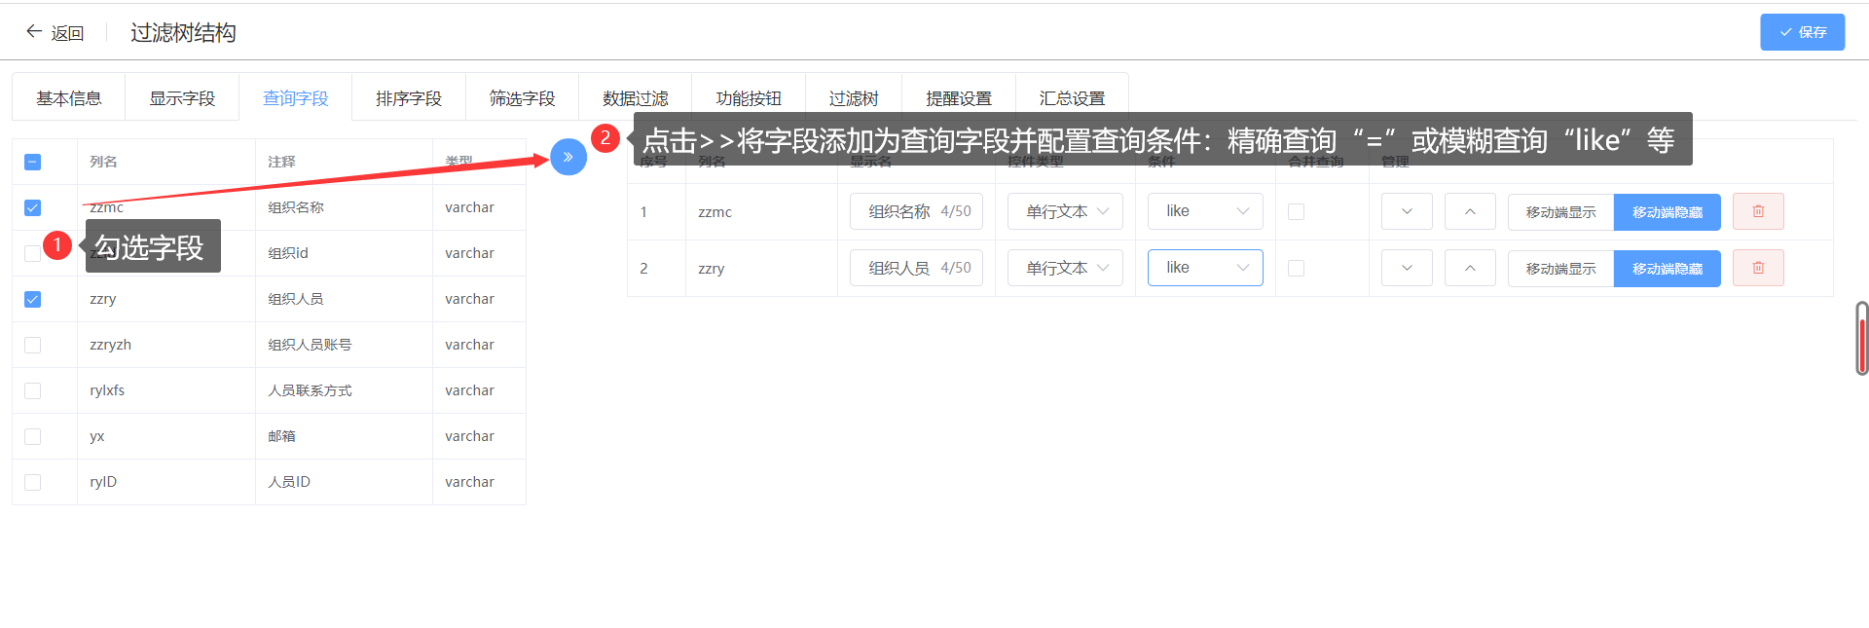Click 移动端显示 for zzry row
Screen dimensions: 1869x628
tap(1560, 268)
